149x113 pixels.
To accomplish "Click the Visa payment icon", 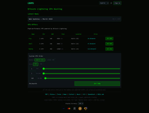I will click(64, 109).
